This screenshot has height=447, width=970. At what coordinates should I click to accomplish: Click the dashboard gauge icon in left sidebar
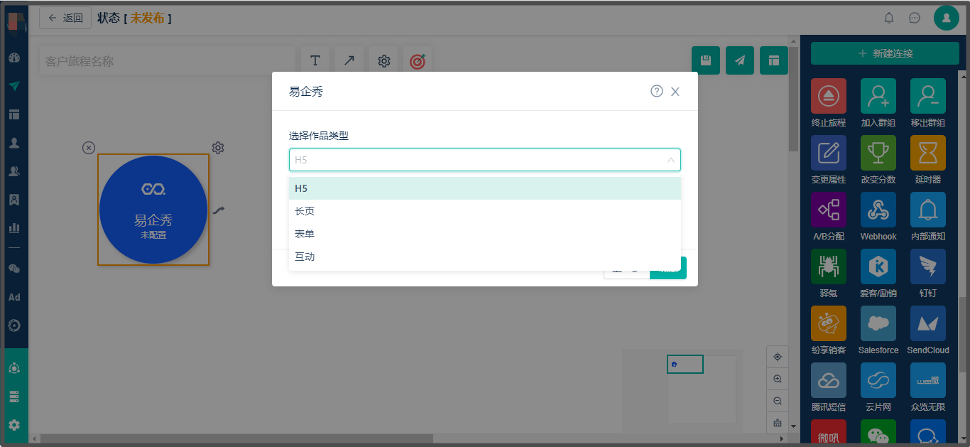point(14,58)
